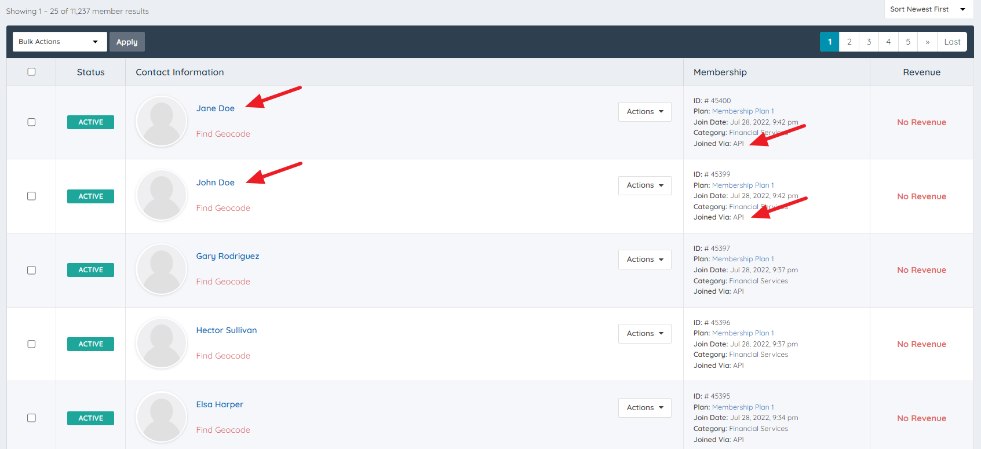Open Membership Plan 1 link for ID 45395
The width and height of the screenshot is (981, 449).
(743, 407)
